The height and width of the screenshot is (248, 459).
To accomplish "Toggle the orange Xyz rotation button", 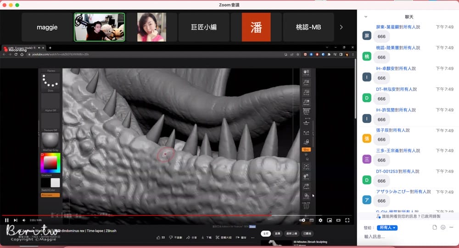I will click(x=306, y=150).
